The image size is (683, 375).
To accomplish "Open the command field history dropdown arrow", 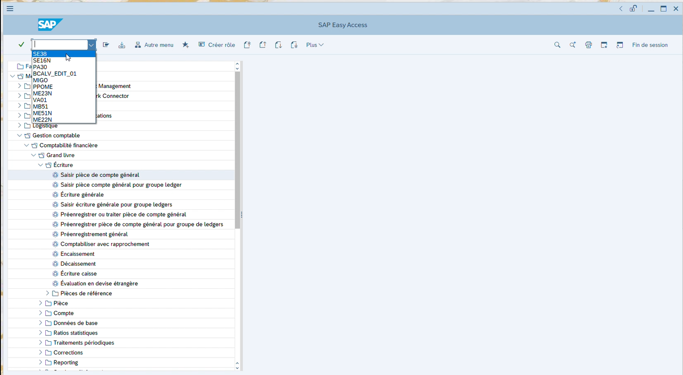I will coord(91,45).
